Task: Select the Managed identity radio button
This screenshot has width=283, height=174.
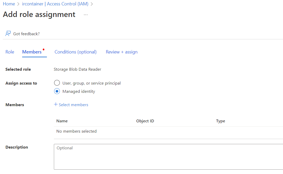Action: pyautogui.click(x=57, y=91)
